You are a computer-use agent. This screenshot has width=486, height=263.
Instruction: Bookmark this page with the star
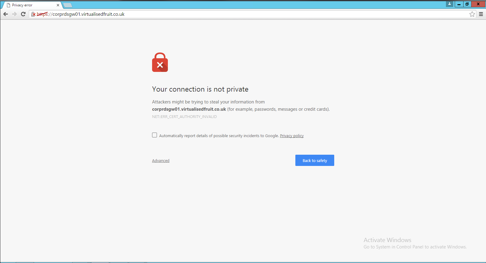(472, 14)
